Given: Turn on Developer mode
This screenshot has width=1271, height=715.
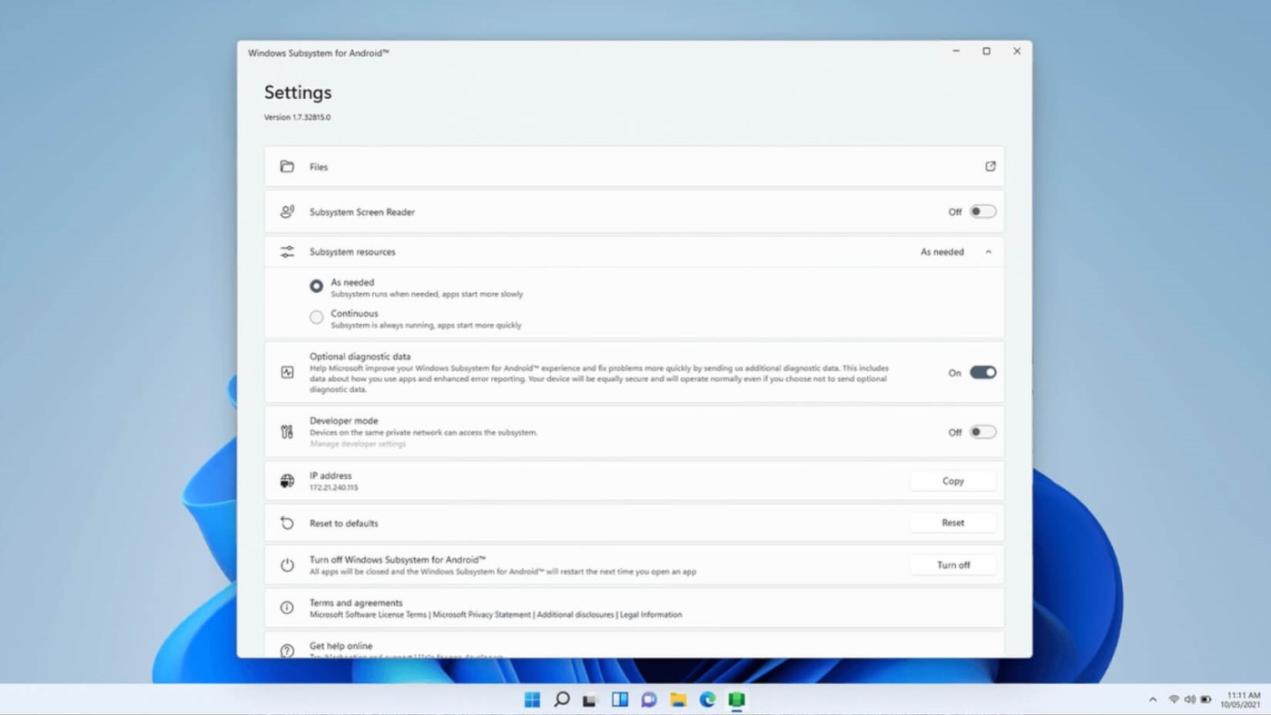Looking at the screenshot, I should click(x=981, y=432).
